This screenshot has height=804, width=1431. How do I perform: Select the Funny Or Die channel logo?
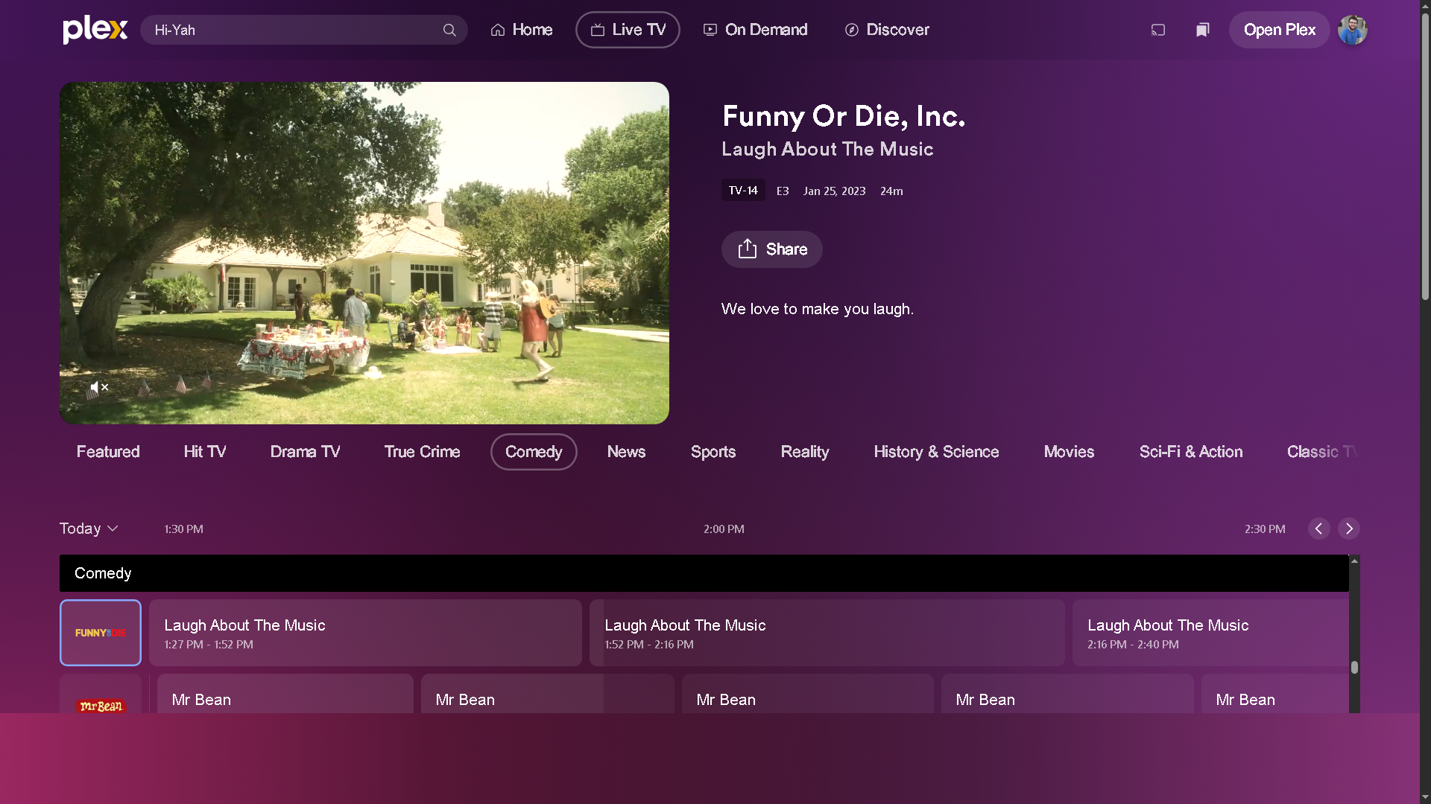(x=101, y=633)
